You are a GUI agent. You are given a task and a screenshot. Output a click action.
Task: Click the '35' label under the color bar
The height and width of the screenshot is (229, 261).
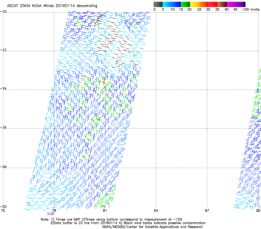(217, 10)
